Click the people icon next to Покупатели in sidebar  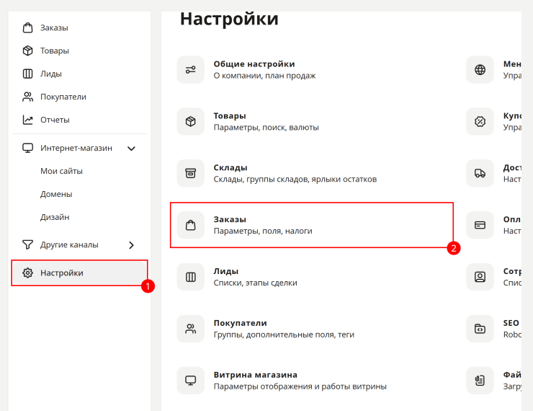pos(27,97)
